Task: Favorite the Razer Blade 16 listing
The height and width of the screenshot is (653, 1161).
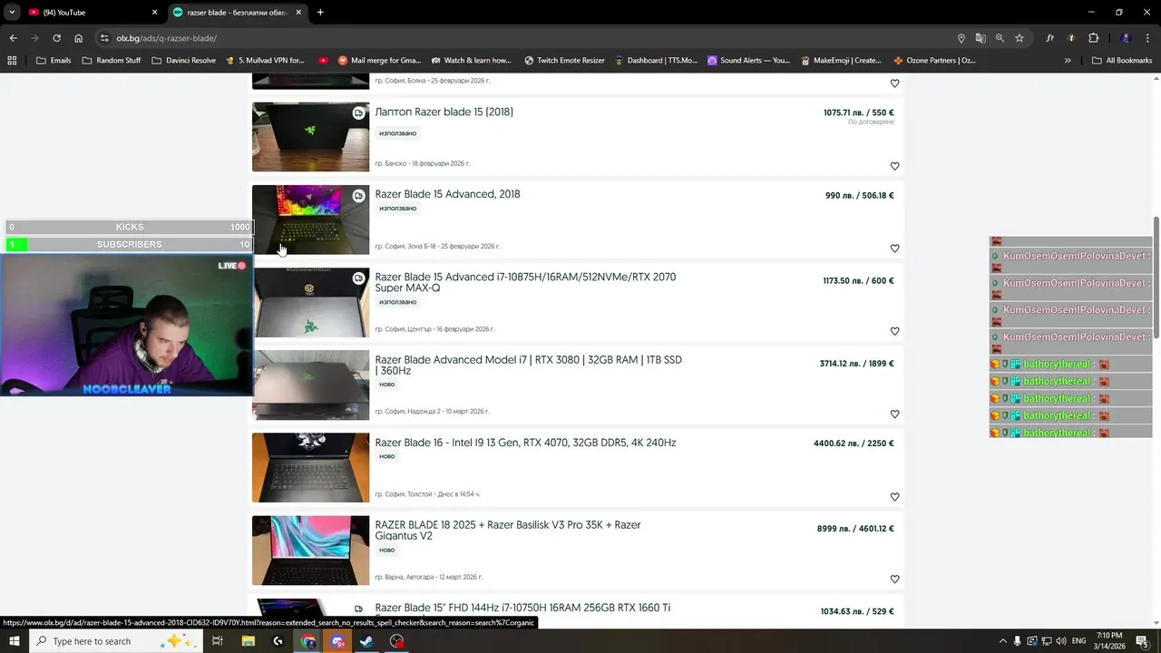Action: pyautogui.click(x=894, y=497)
